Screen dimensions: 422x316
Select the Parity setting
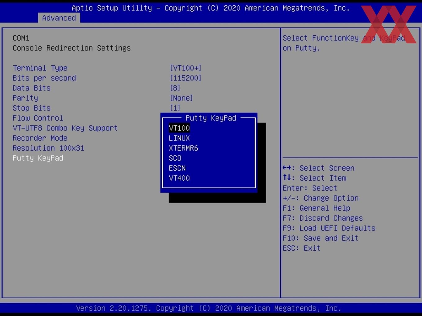pos(25,98)
